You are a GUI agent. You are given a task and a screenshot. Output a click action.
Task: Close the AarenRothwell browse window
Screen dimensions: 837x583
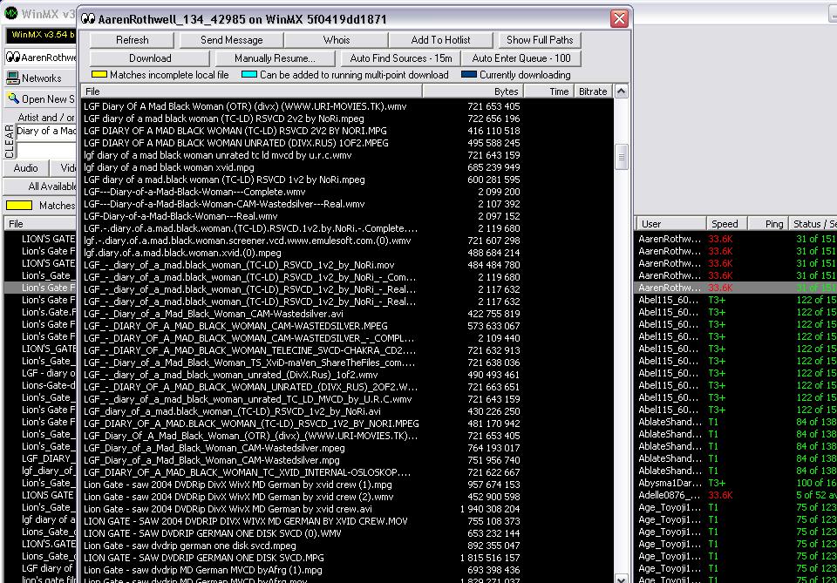619,19
